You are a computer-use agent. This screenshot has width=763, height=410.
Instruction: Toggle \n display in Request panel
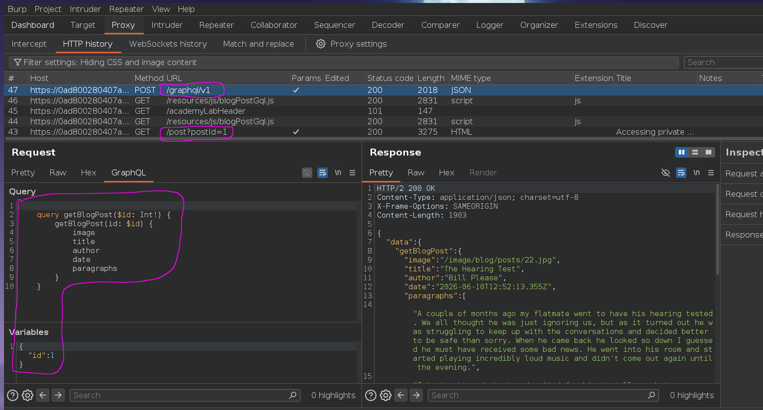(338, 172)
